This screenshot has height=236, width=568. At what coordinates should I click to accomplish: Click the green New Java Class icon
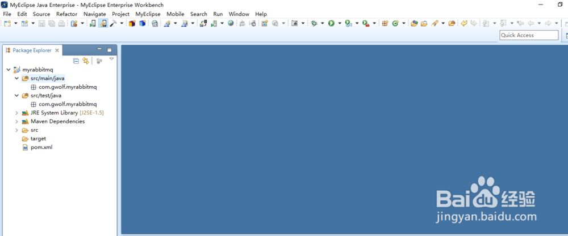coord(395,23)
